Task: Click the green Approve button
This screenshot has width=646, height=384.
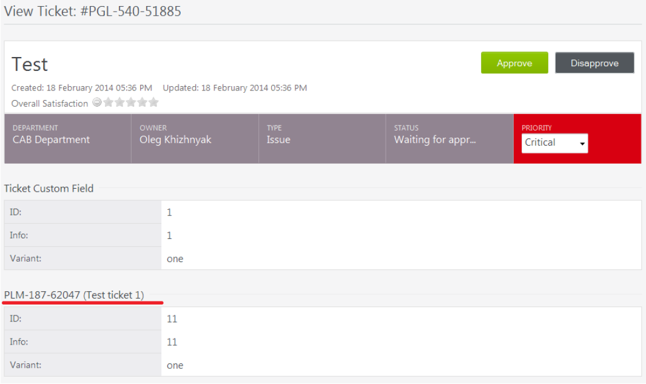Action: click(514, 63)
